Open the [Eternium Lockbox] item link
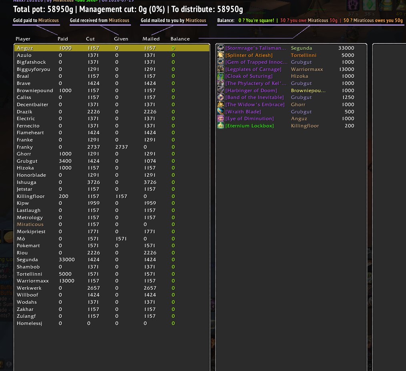The image size is (406, 371). click(249, 126)
